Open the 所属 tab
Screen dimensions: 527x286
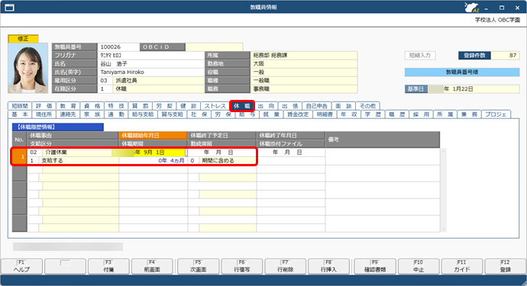pyautogui.click(x=445, y=114)
